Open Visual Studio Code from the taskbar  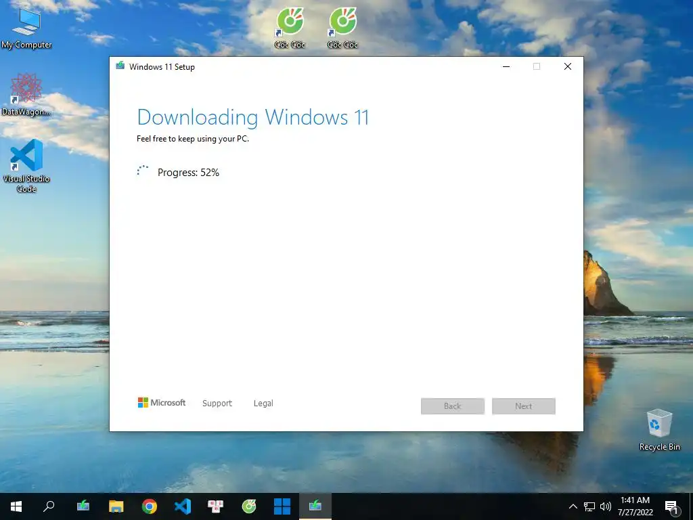pyautogui.click(x=183, y=506)
